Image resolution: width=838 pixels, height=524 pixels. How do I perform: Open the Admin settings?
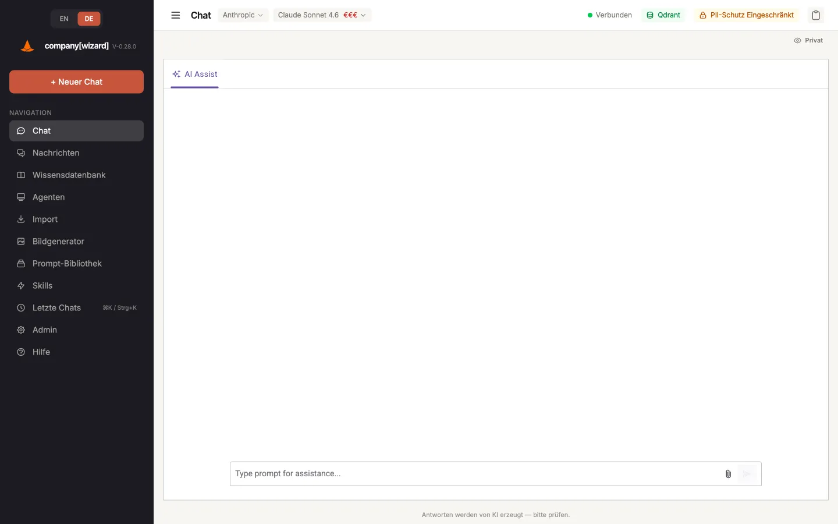point(76,330)
